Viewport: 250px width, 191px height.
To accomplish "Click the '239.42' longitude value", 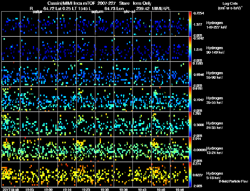I will tap(143, 9).
